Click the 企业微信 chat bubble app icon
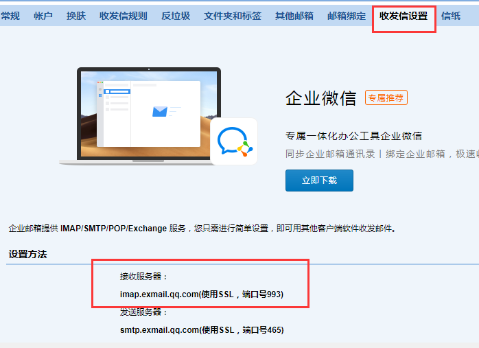 (x=234, y=141)
